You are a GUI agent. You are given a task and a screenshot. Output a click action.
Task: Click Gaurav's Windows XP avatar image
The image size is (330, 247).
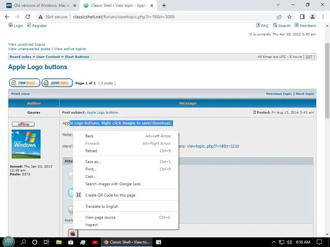pyautogui.click(x=26, y=144)
